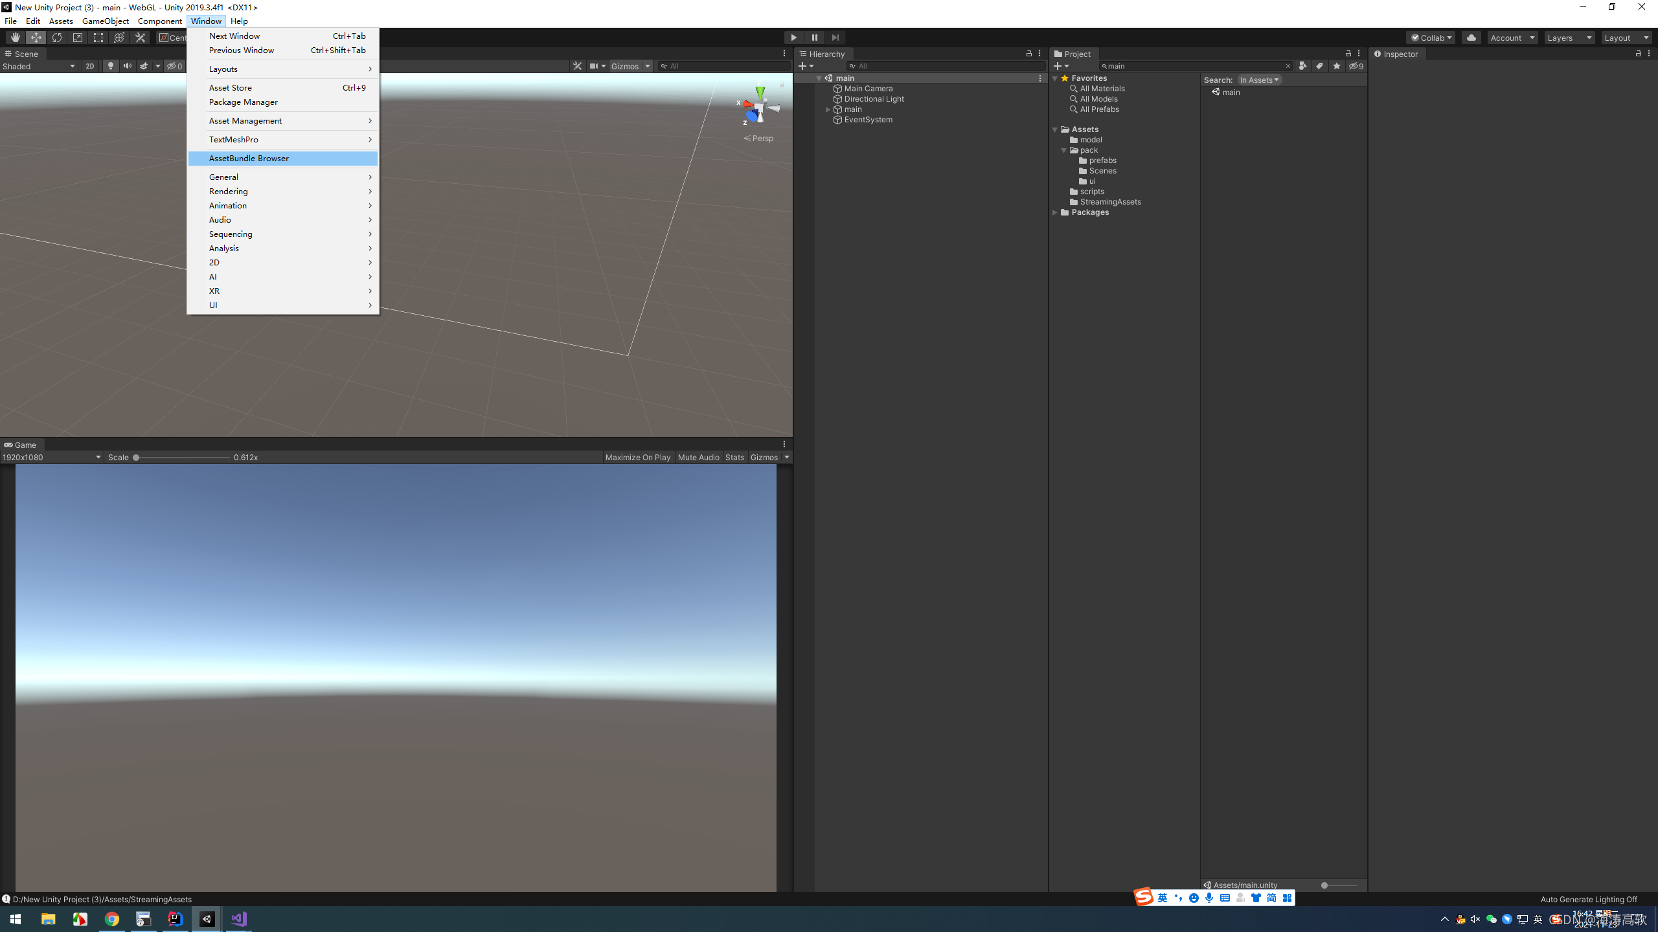Click Maximize On Play button

(637, 458)
